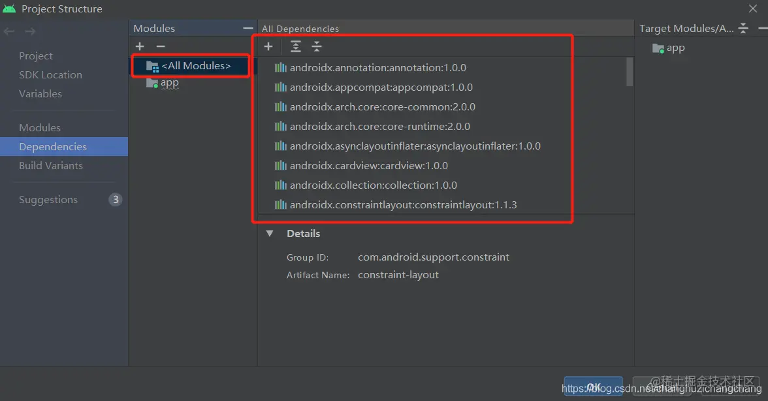Select androidx.arch.core:core-common:2.0.0 dependency

[x=383, y=106]
